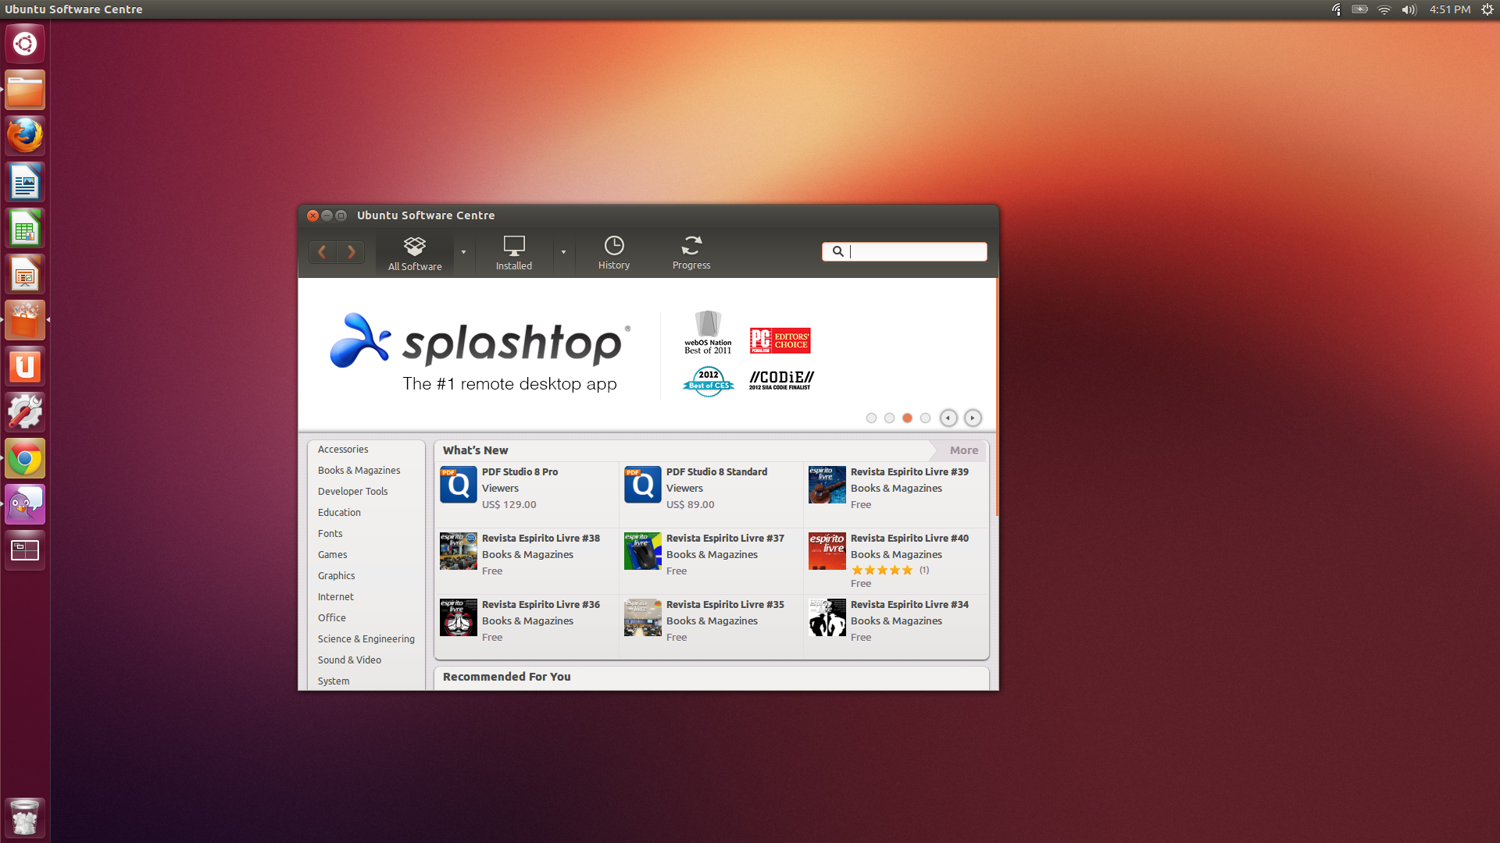
Task: Click More in What's New section
Action: pyautogui.click(x=962, y=449)
